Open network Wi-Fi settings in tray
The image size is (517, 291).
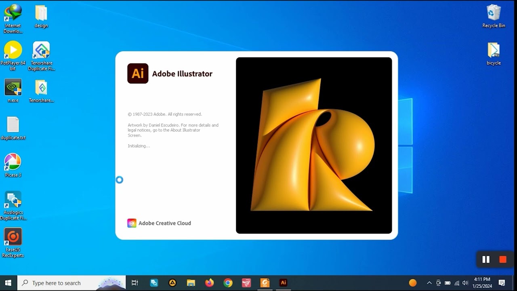point(457,283)
